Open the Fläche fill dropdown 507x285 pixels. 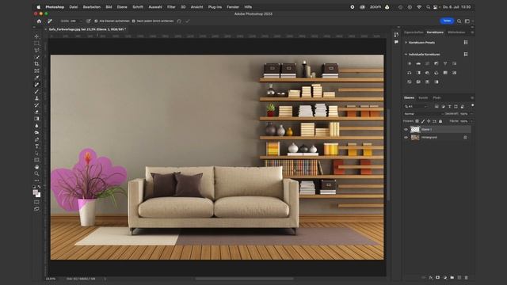[x=472, y=121]
